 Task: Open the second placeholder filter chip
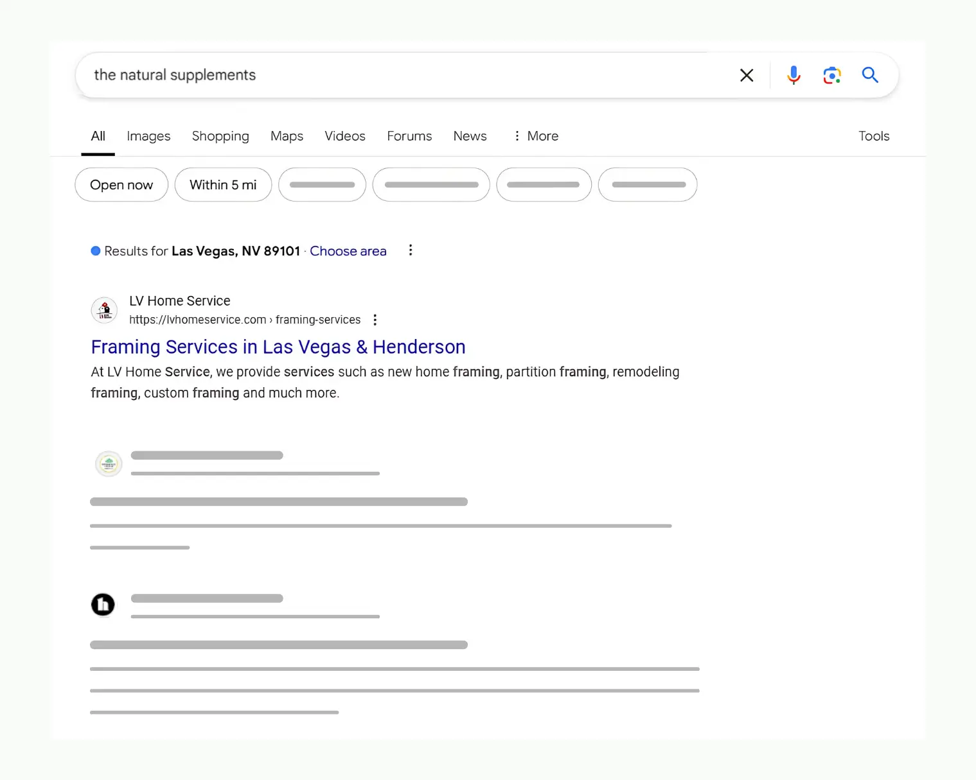(x=430, y=185)
